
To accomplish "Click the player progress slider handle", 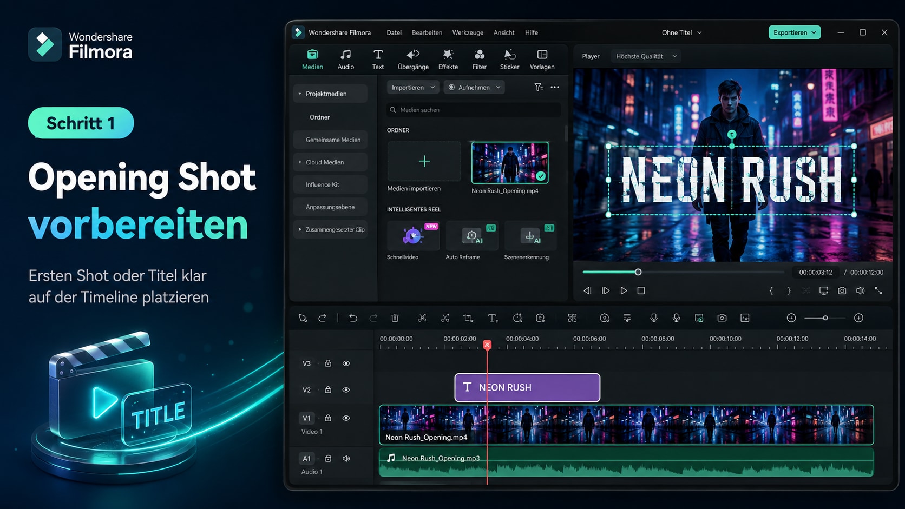I will [638, 272].
